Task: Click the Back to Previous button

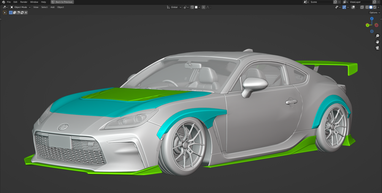Action: (62, 2)
